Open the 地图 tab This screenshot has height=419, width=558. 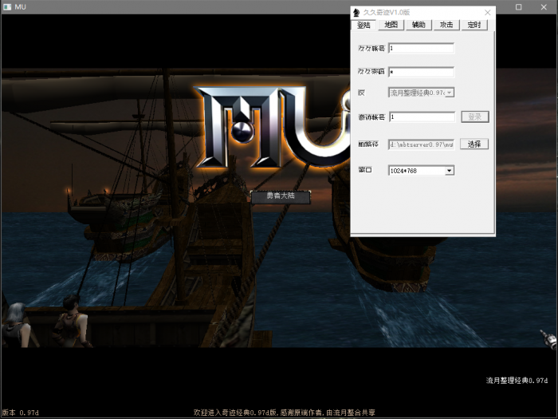tap(391, 25)
